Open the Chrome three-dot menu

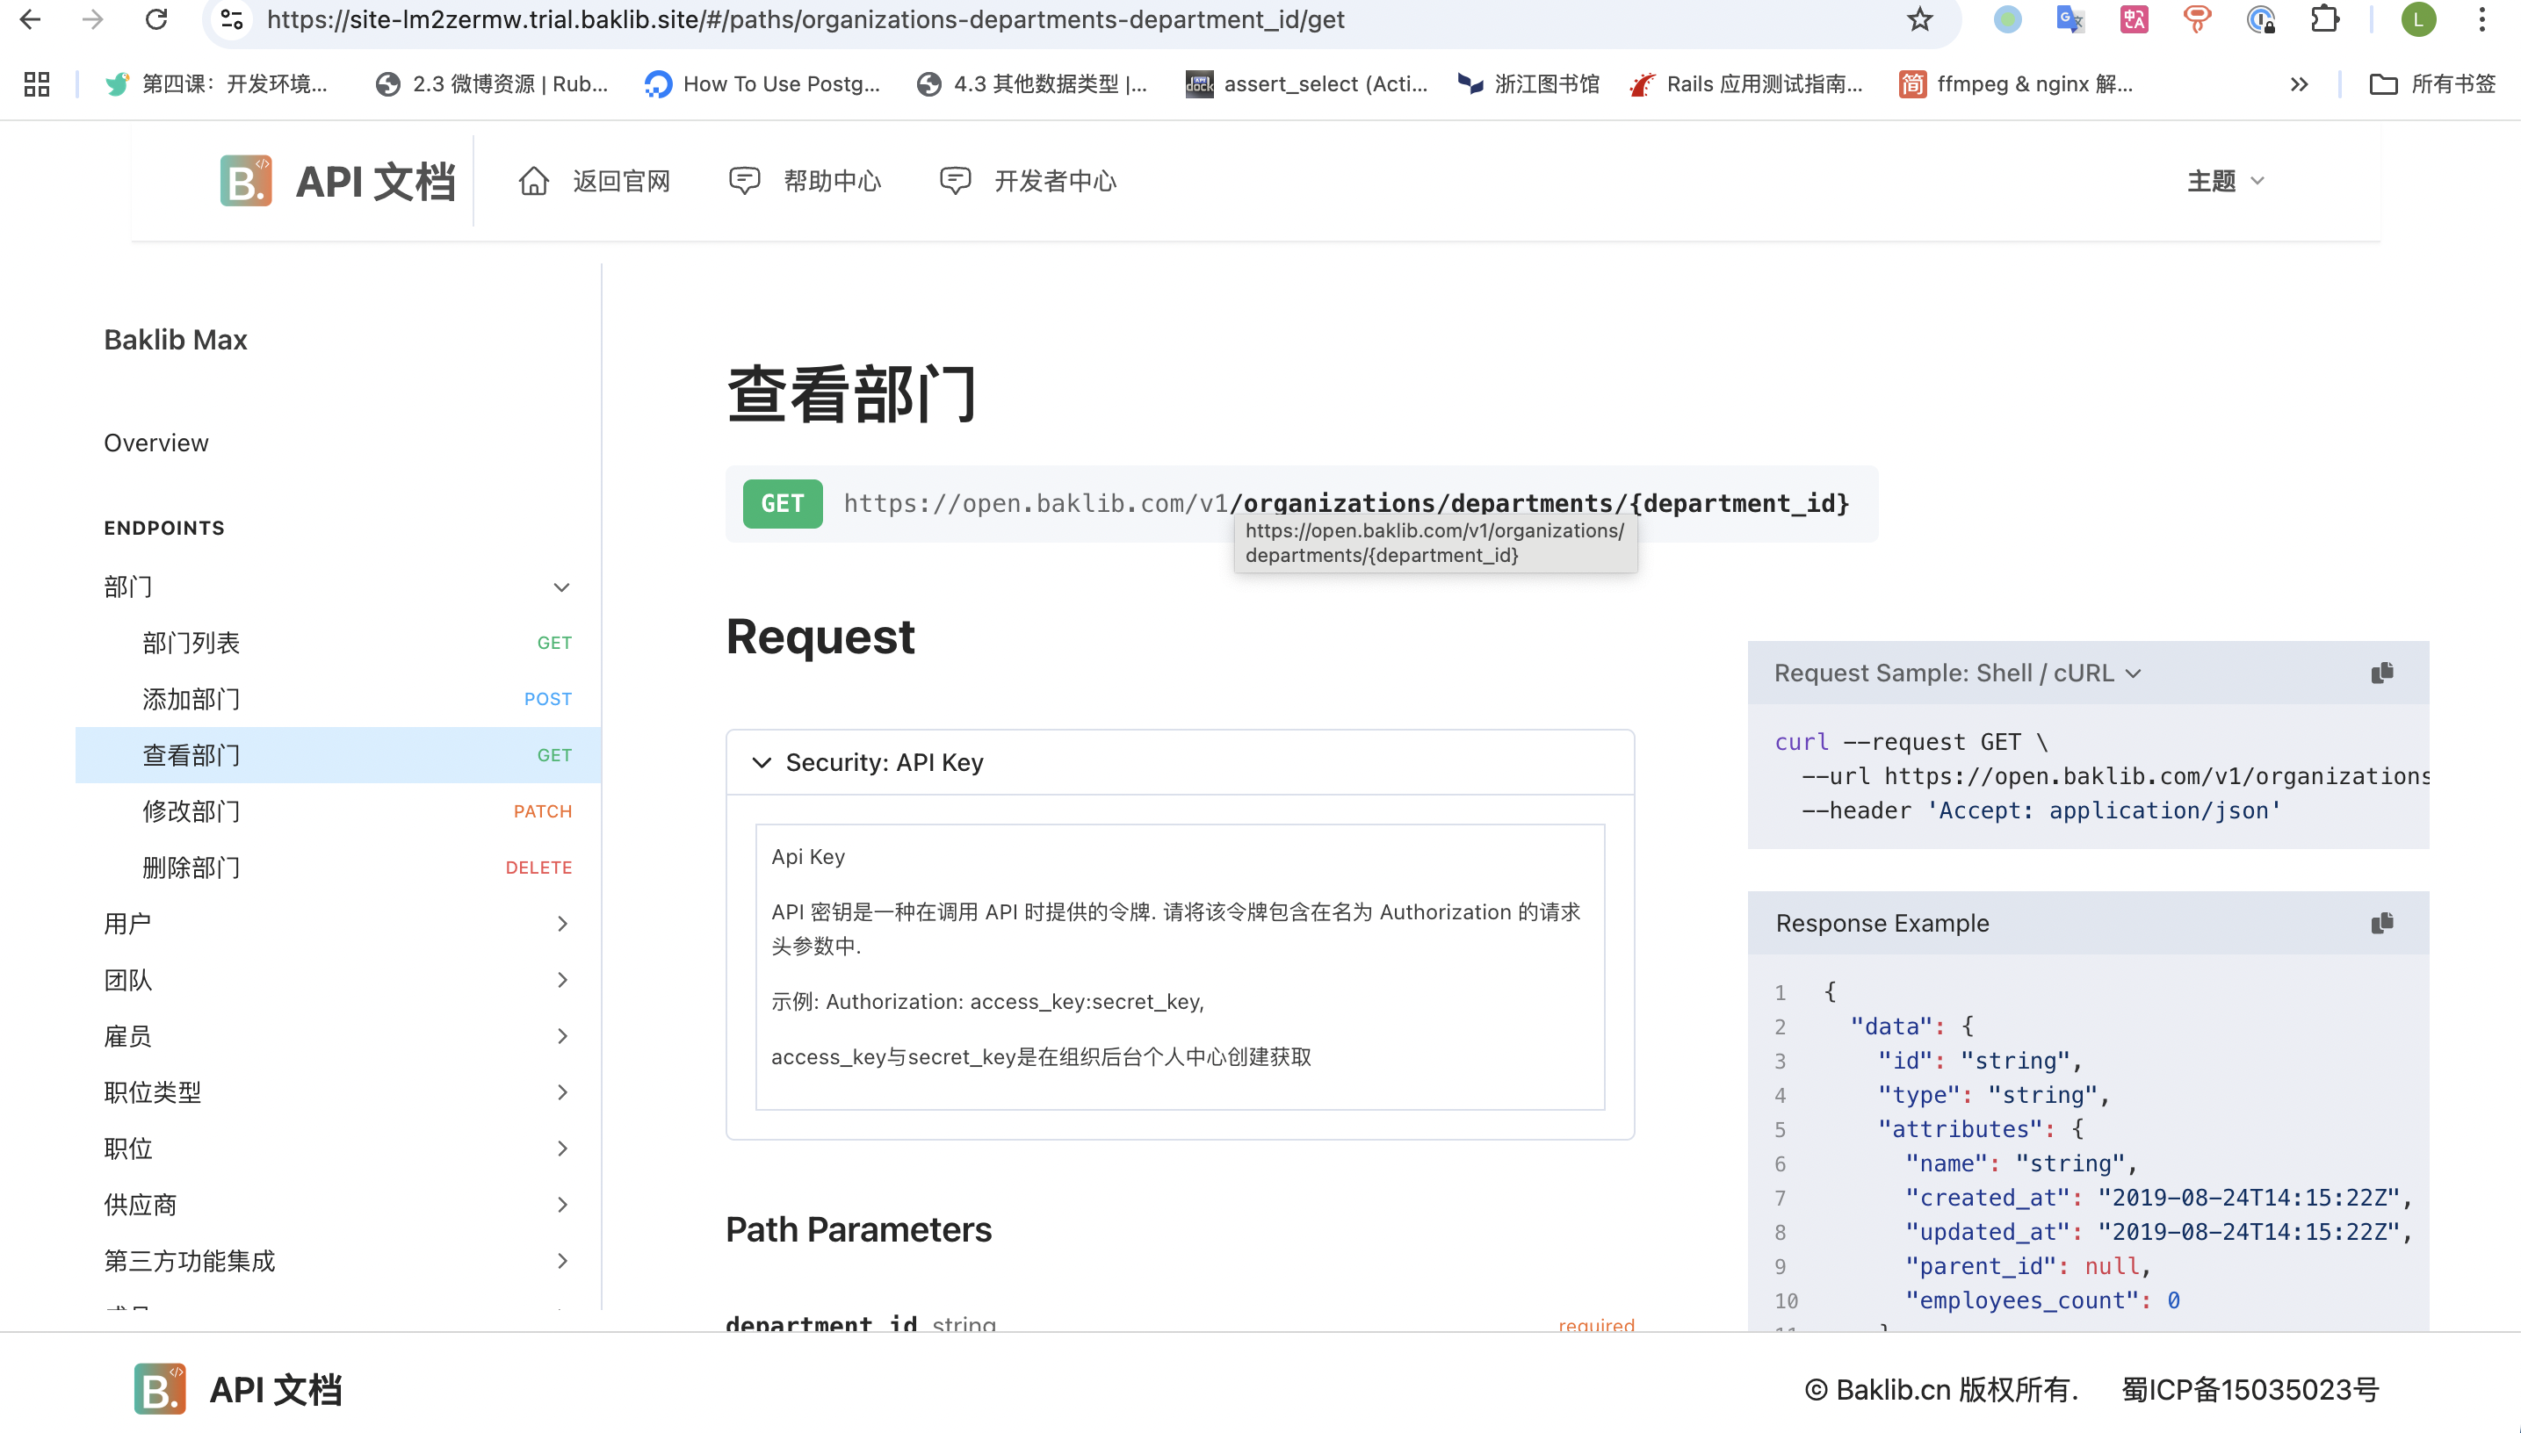[2482, 18]
